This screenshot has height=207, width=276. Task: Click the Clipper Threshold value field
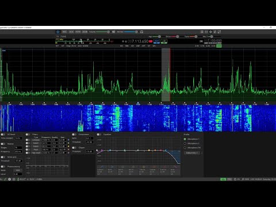pos(89,151)
